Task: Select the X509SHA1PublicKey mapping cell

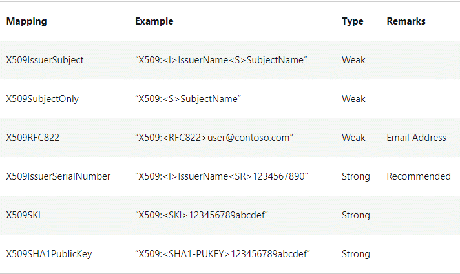Action: 49,254
